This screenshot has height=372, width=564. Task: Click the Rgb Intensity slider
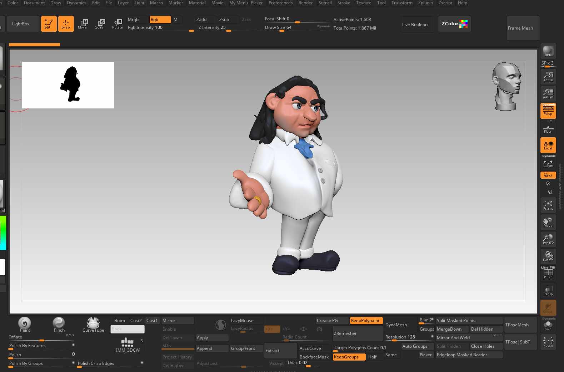point(160,28)
